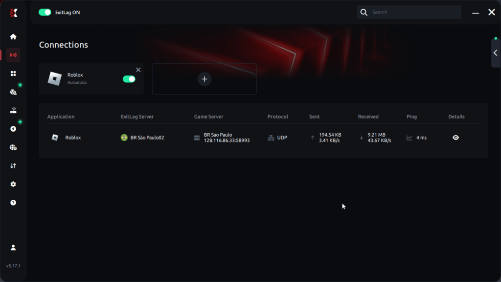Expand the right side panel chevron
501x282 pixels.
pos(495,53)
